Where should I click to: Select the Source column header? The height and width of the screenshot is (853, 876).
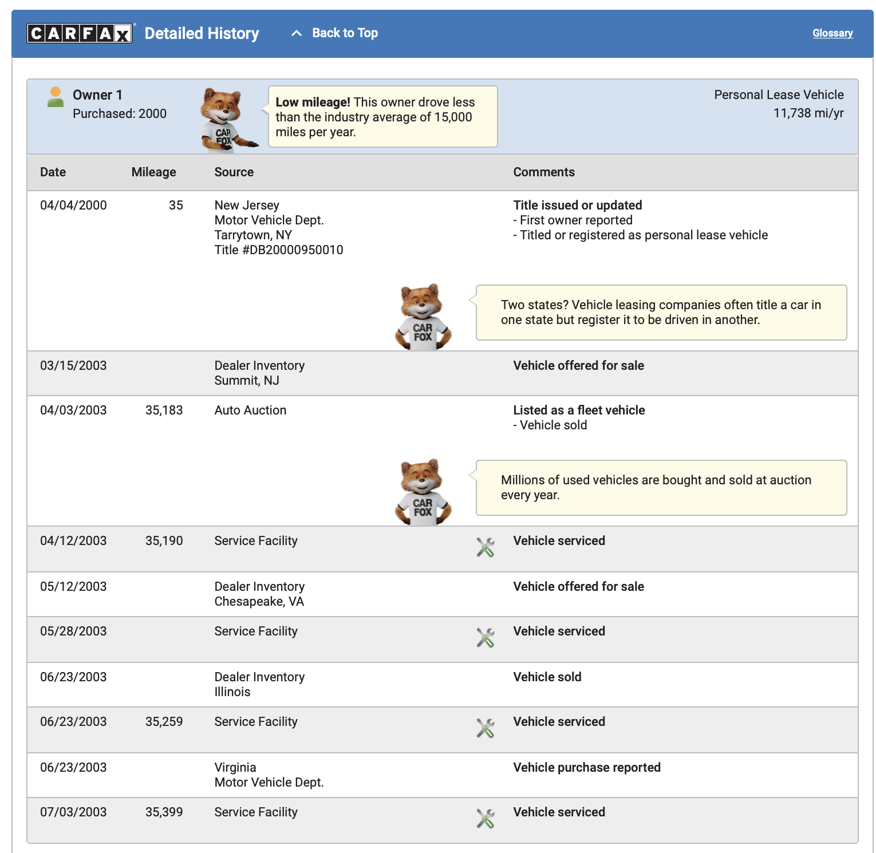(234, 172)
